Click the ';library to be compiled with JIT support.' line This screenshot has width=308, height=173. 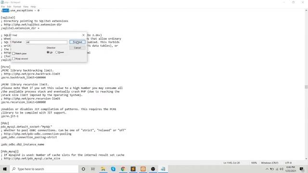(34, 113)
